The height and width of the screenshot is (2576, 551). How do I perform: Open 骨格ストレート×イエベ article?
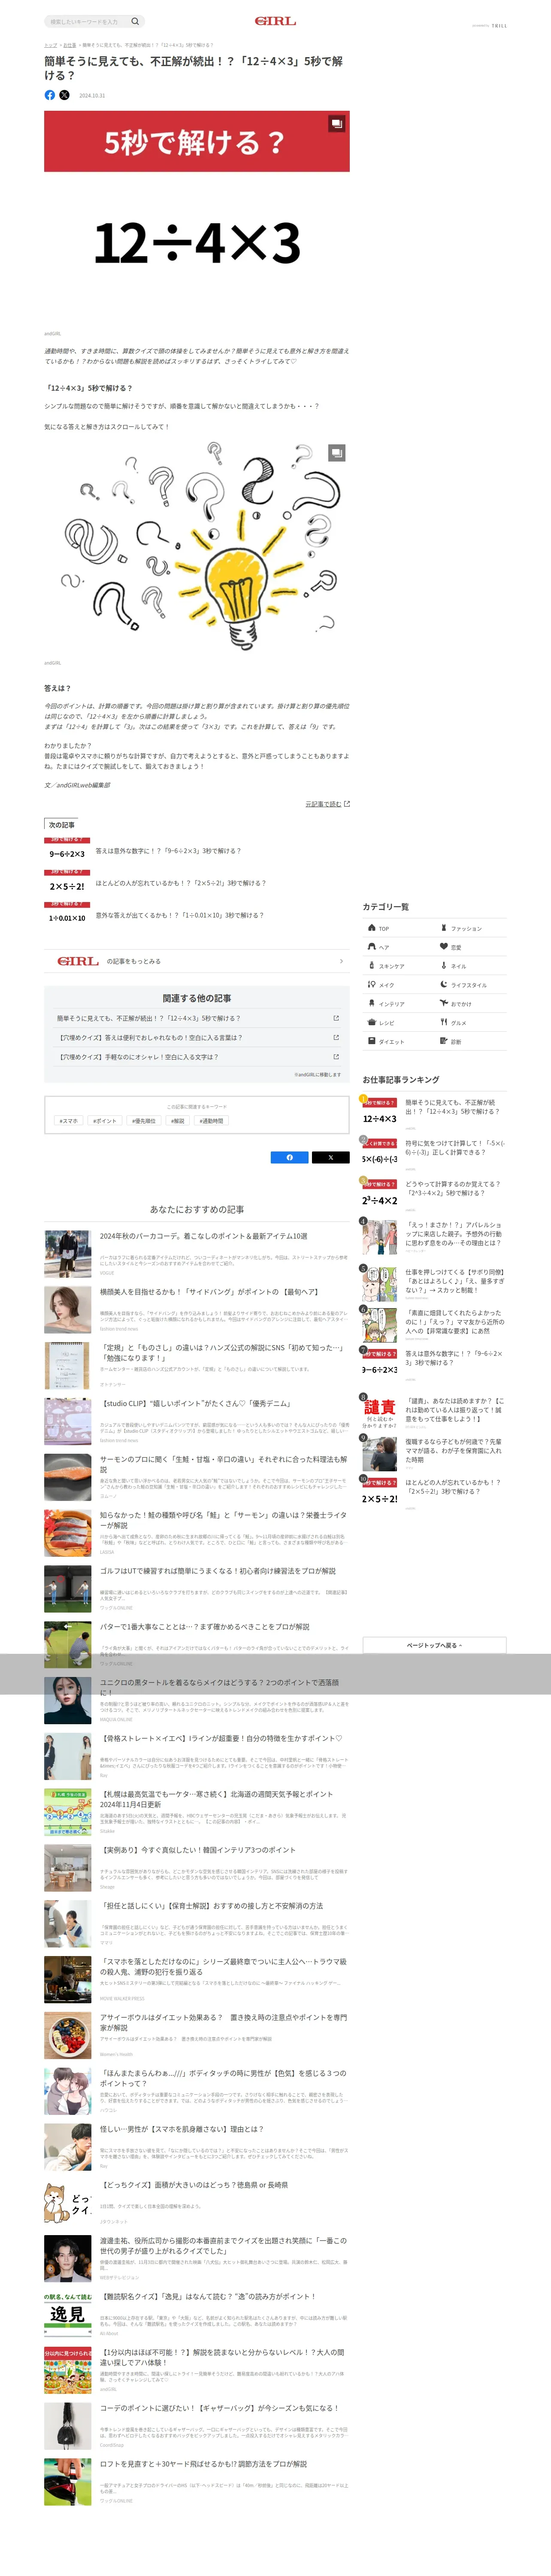(x=196, y=1756)
